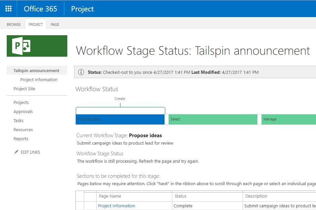316x210 pixels.
Task: Click the green Project logo
Action: (37, 46)
